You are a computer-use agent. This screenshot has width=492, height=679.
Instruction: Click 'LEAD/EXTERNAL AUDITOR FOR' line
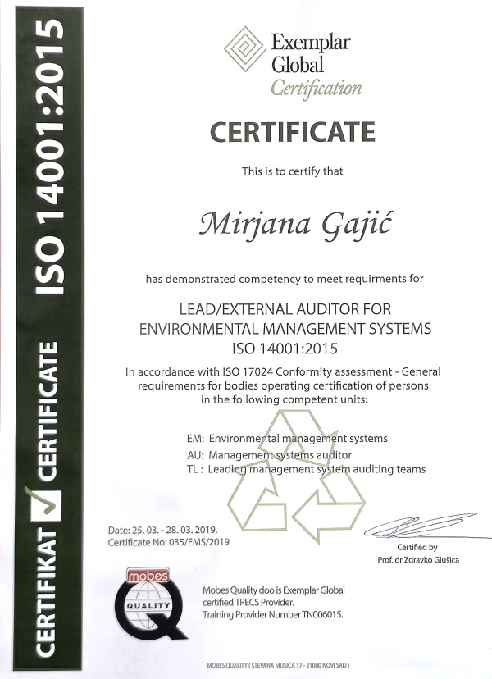tap(285, 309)
